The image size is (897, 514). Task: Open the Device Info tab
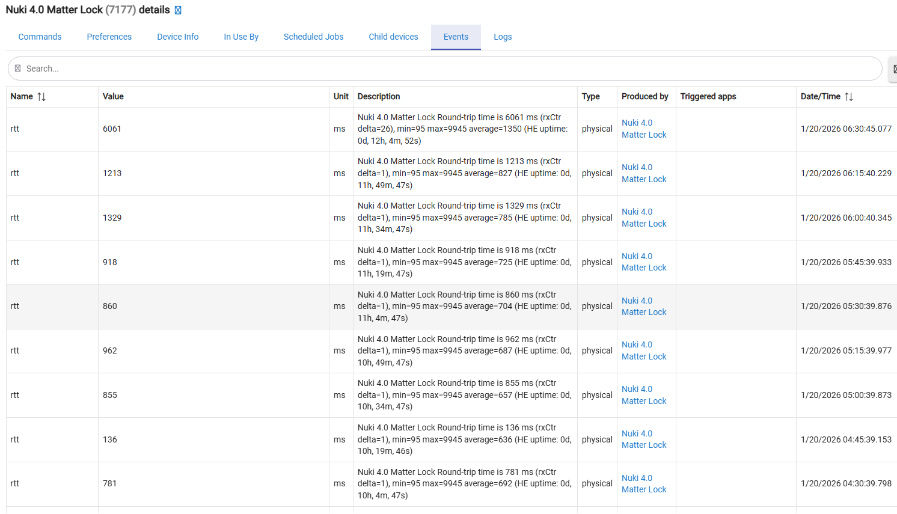coord(177,37)
